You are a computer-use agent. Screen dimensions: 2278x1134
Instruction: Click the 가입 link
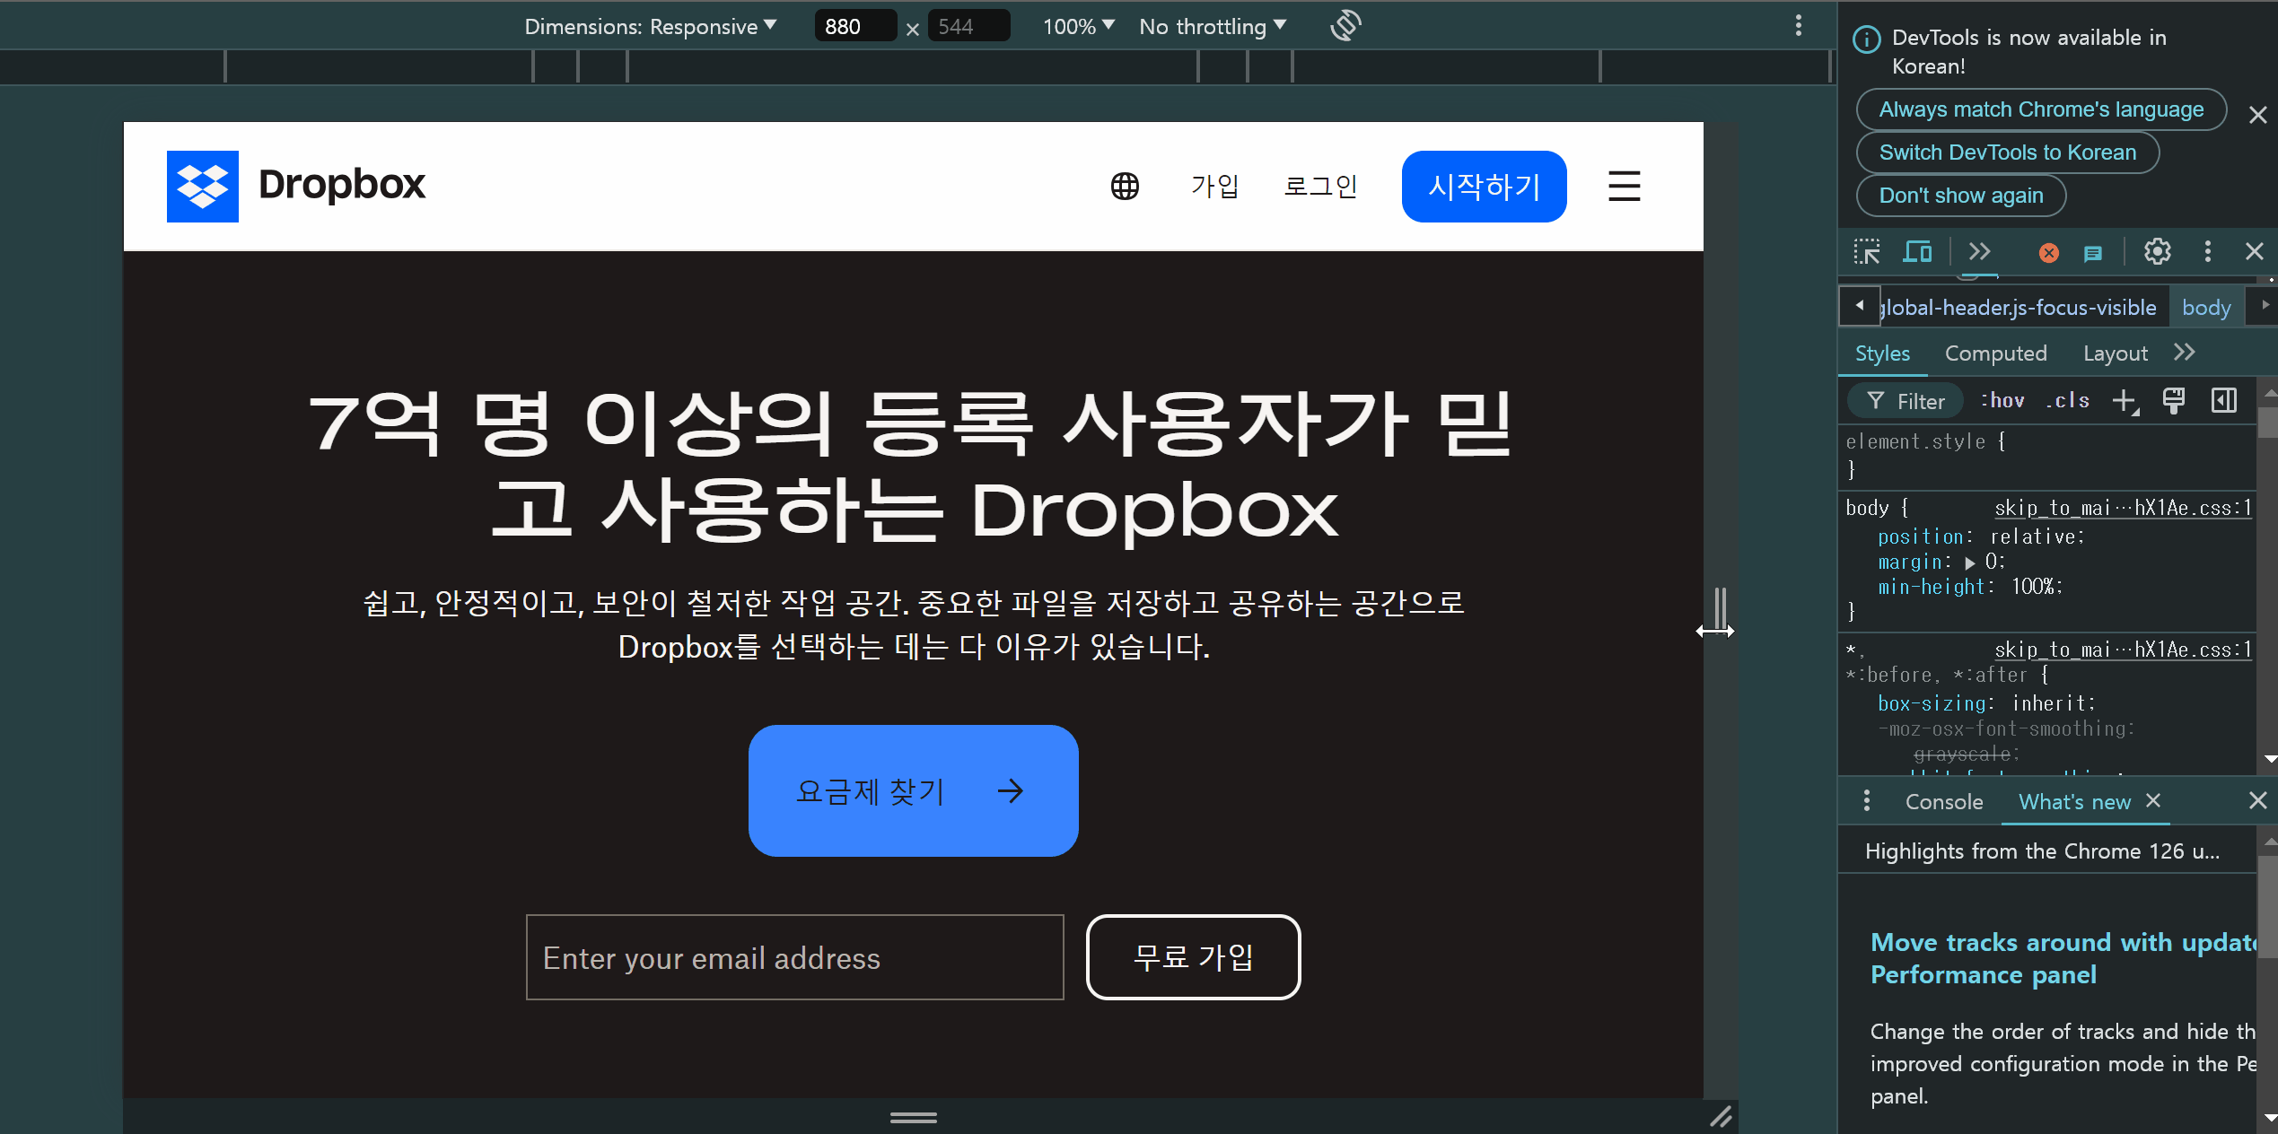pyautogui.click(x=1214, y=186)
